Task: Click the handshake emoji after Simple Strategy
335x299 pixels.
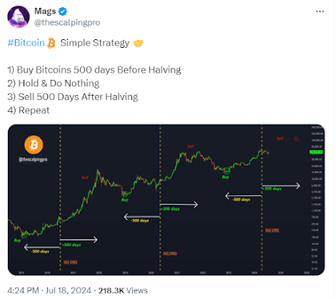Action: tap(138, 44)
